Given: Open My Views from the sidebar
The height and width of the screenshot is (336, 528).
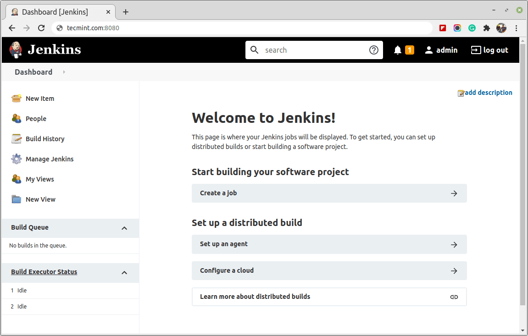Looking at the screenshot, I should pos(40,179).
